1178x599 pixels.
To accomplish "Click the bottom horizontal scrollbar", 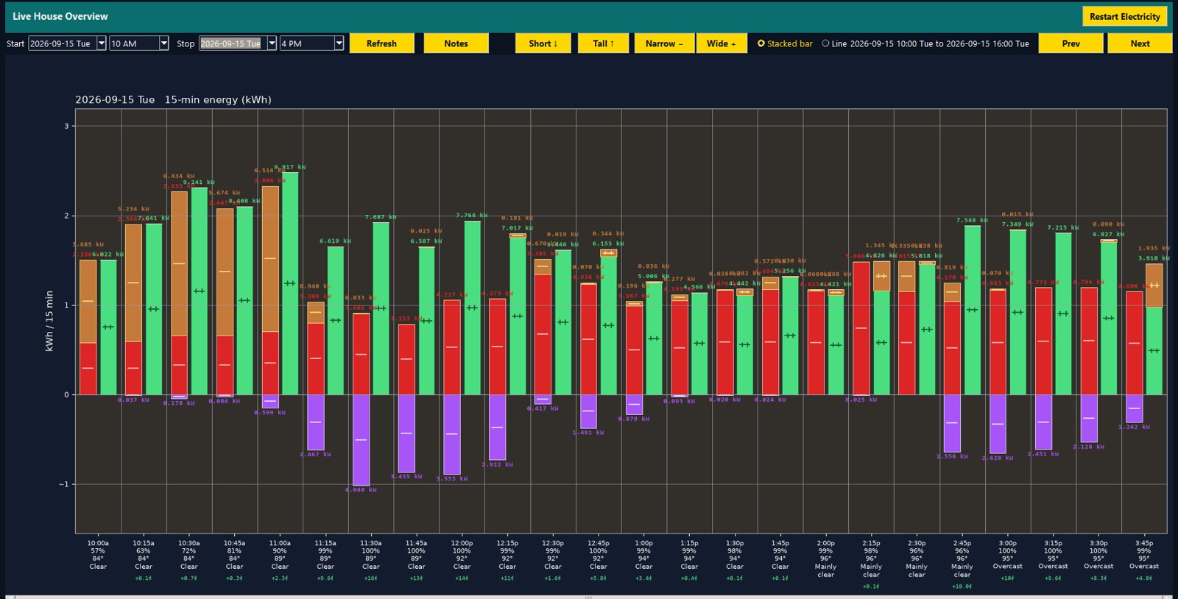I will pos(589,597).
